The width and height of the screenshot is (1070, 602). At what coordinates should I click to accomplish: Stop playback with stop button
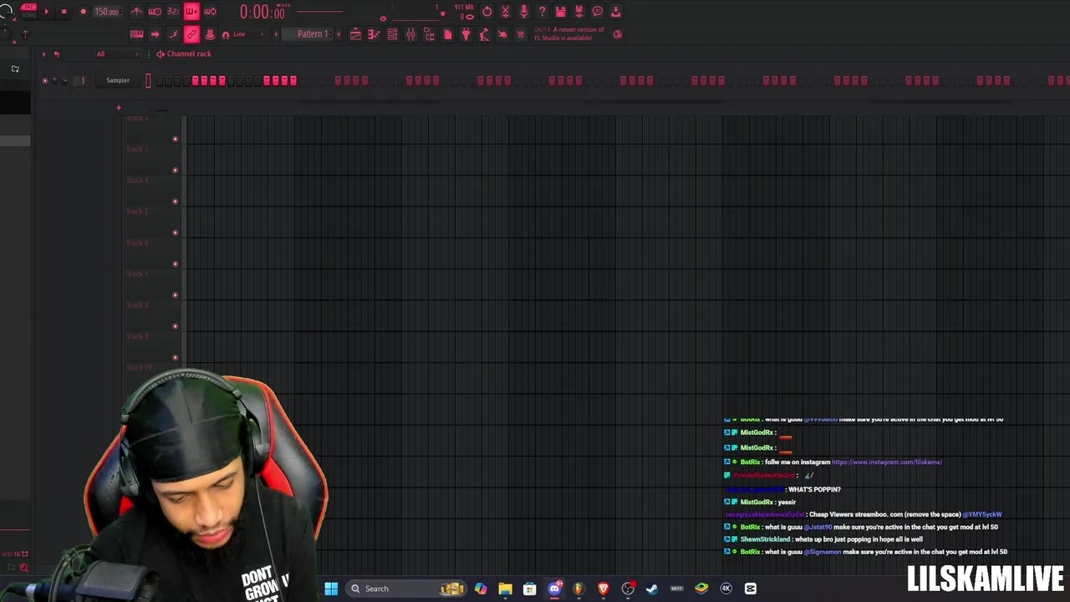[64, 12]
